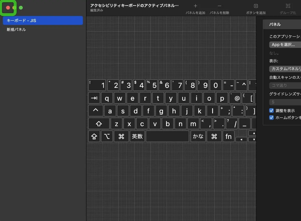301x221 pixels.
Task: Disable the ホームボタン display checkbox
Action: (x=271, y=117)
